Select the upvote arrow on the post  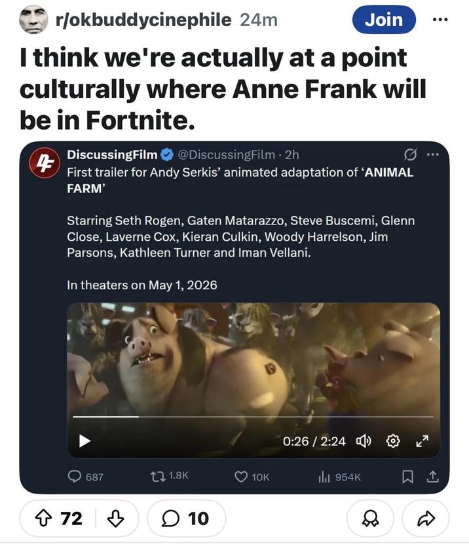tap(43, 518)
